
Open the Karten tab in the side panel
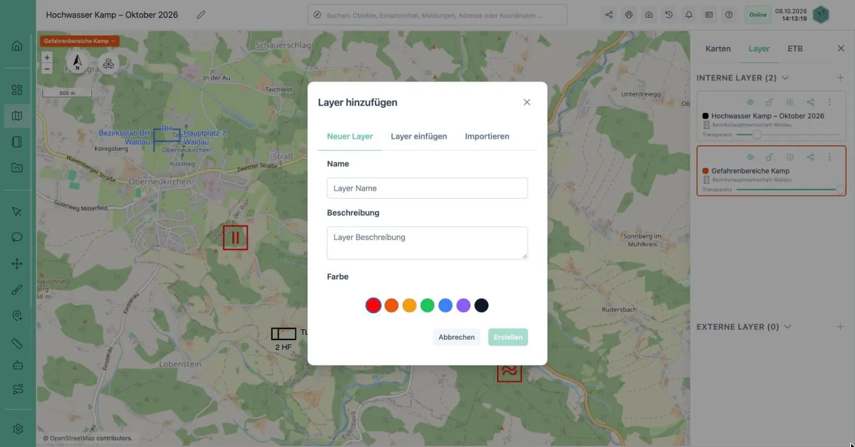click(718, 49)
